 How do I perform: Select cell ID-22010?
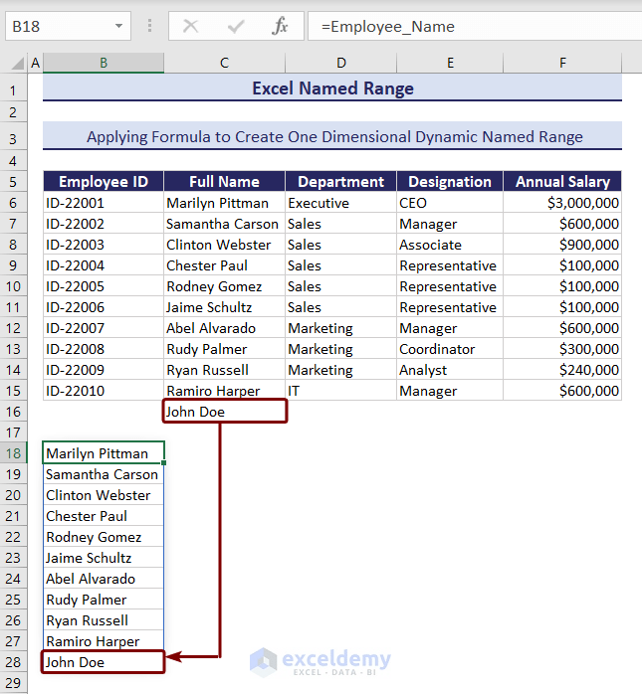[104, 391]
